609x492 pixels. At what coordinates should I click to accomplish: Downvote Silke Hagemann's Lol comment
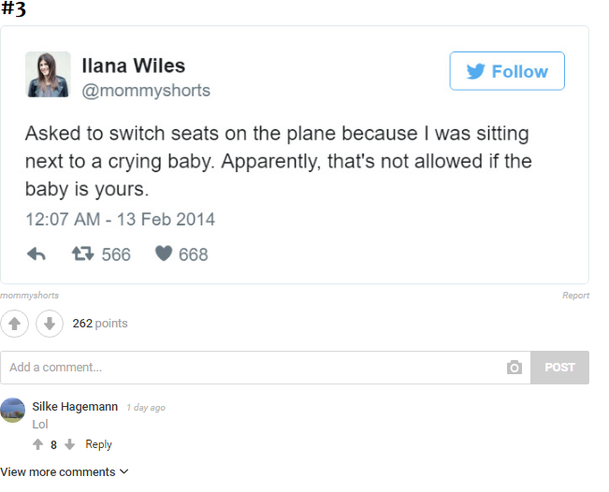(x=69, y=445)
